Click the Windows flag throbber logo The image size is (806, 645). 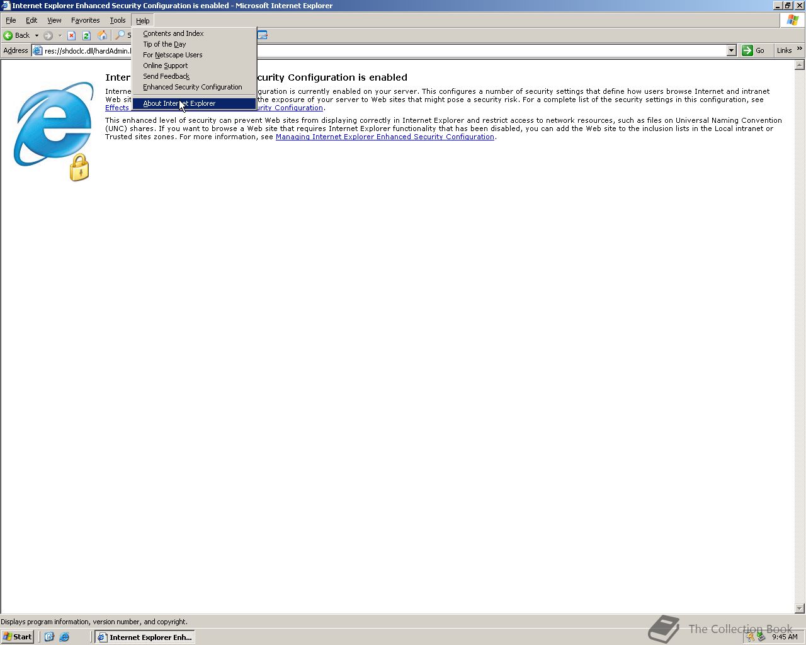click(793, 20)
